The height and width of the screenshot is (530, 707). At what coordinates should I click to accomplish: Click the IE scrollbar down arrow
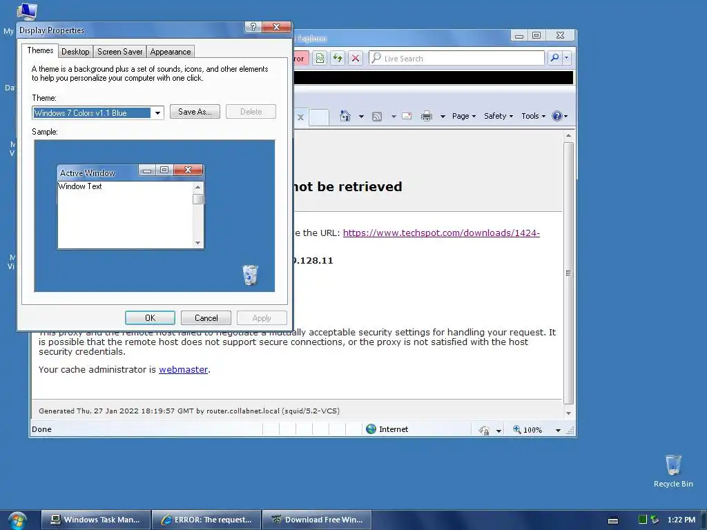[568, 413]
